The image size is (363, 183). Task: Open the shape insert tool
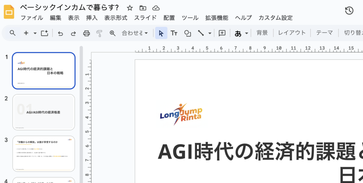[x=188, y=33]
